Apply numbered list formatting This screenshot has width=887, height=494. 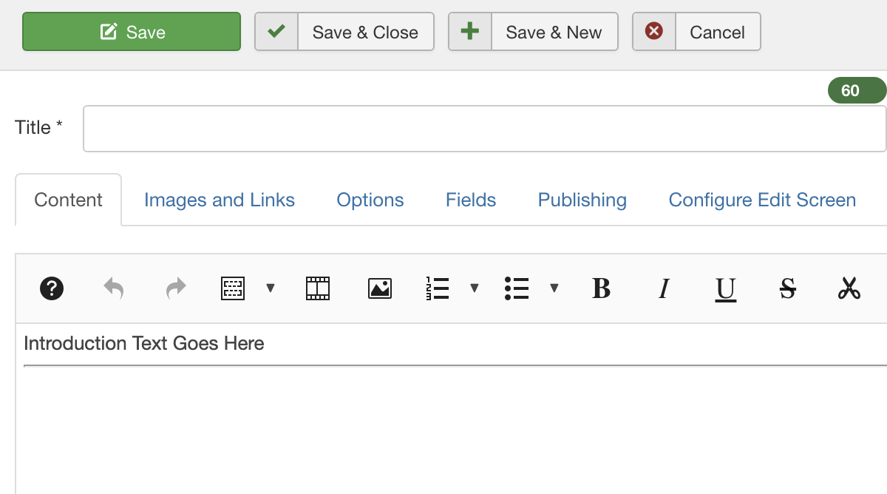[x=438, y=288]
